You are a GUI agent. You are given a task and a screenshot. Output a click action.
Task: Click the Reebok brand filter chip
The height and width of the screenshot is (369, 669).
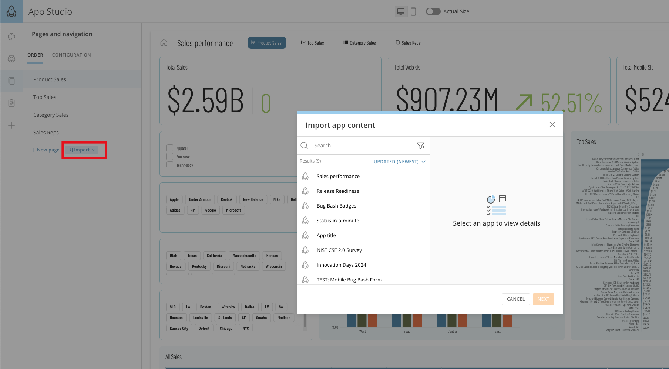(227, 199)
